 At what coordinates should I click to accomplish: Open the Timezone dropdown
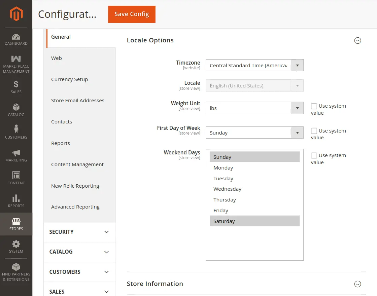[297, 65]
